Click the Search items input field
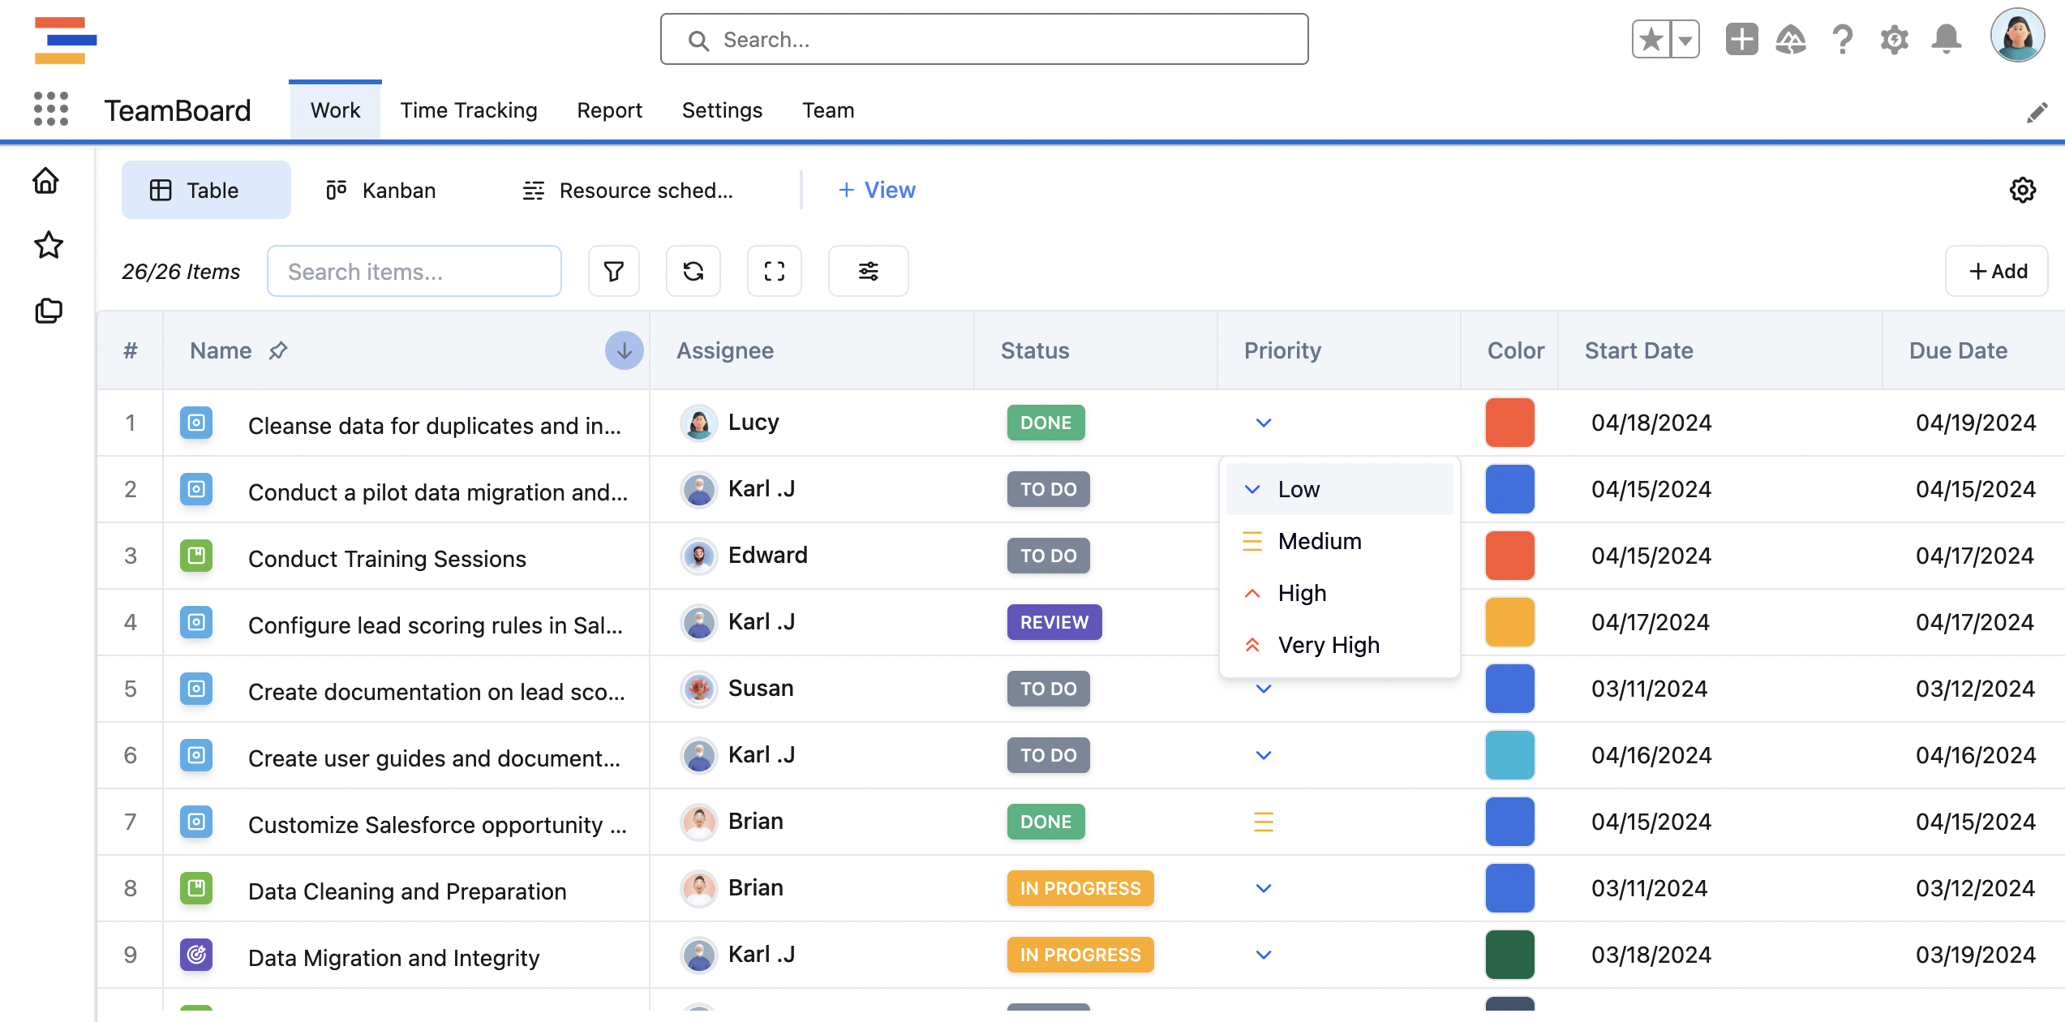Screen dimensions: 2065x1022 (x=414, y=271)
